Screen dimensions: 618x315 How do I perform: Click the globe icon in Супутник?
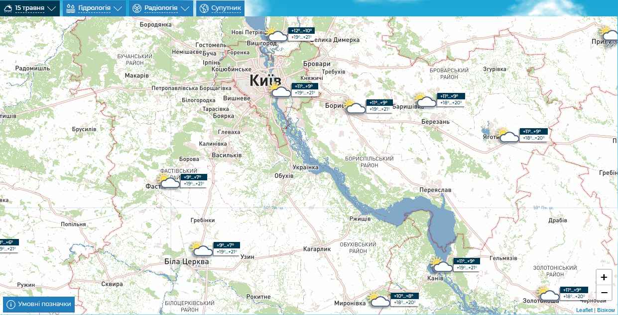click(204, 8)
